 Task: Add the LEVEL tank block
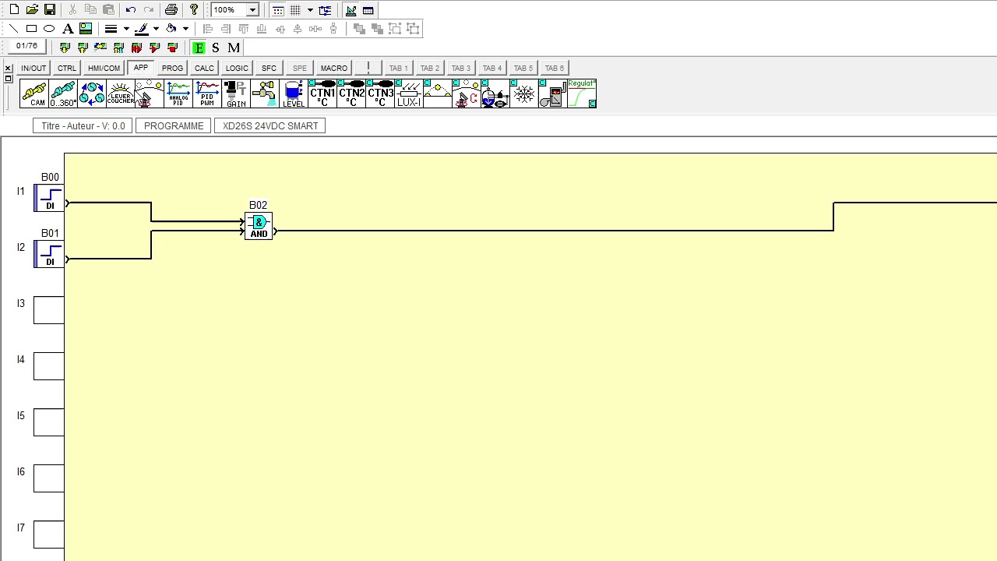pos(294,93)
